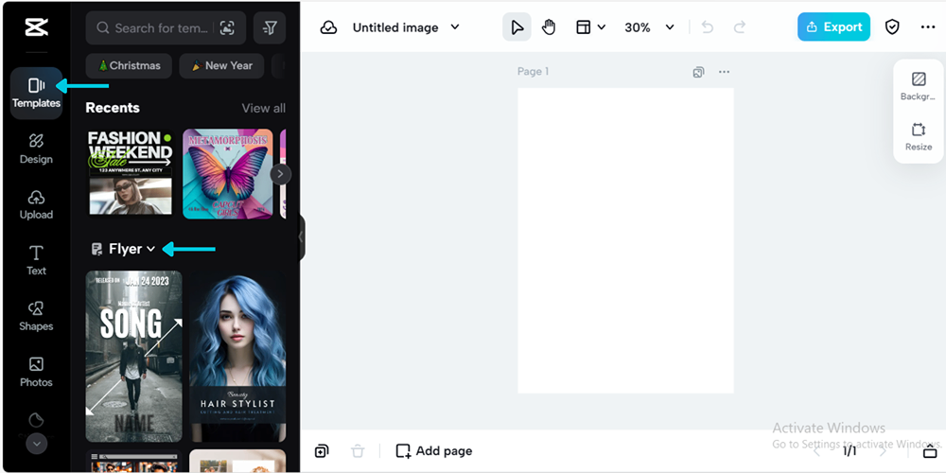Image resolution: width=946 pixels, height=473 pixels.
Task: Open the 30% zoom level dropdown
Action: (x=649, y=27)
